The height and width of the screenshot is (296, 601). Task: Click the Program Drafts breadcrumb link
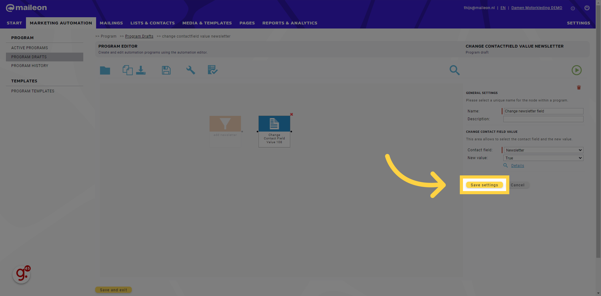click(139, 36)
